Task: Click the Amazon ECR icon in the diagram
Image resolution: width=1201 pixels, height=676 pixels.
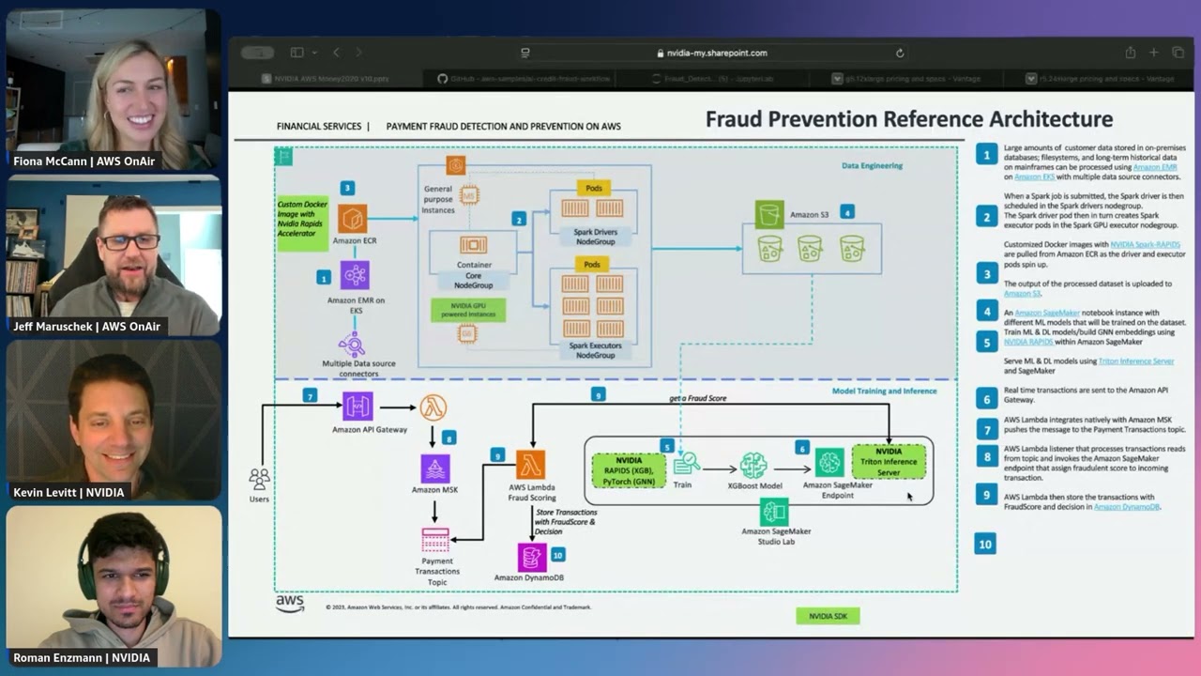Action: [353, 219]
